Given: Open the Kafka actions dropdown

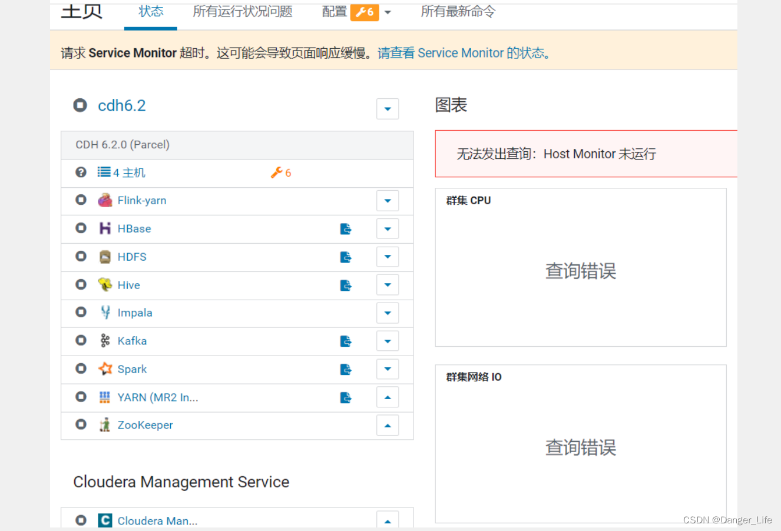Looking at the screenshot, I should click(388, 341).
